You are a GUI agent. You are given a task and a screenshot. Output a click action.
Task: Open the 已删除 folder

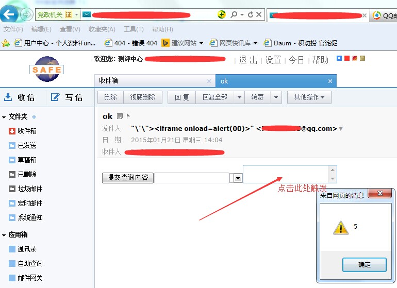click(23, 174)
